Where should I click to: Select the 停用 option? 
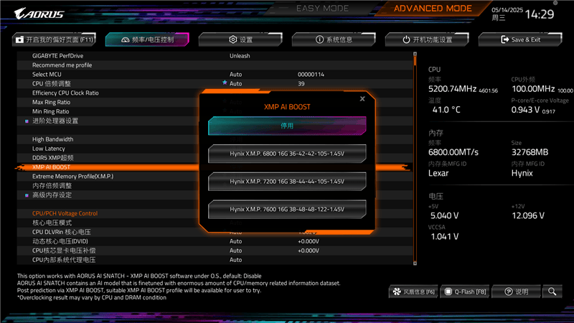pyautogui.click(x=287, y=126)
